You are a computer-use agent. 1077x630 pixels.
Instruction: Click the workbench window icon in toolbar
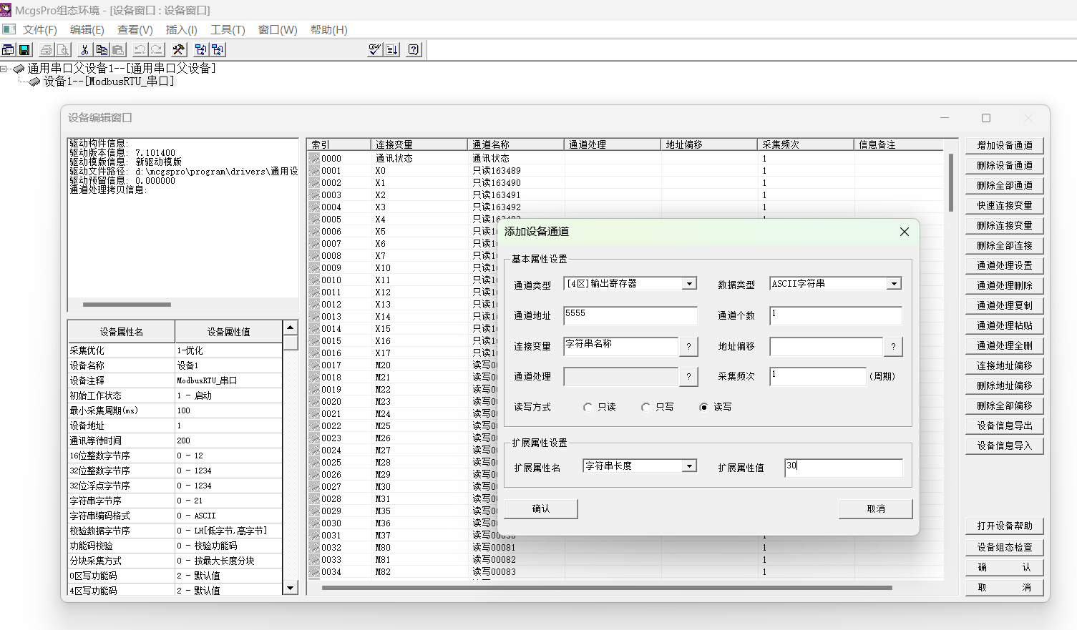(x=8, y=49)
